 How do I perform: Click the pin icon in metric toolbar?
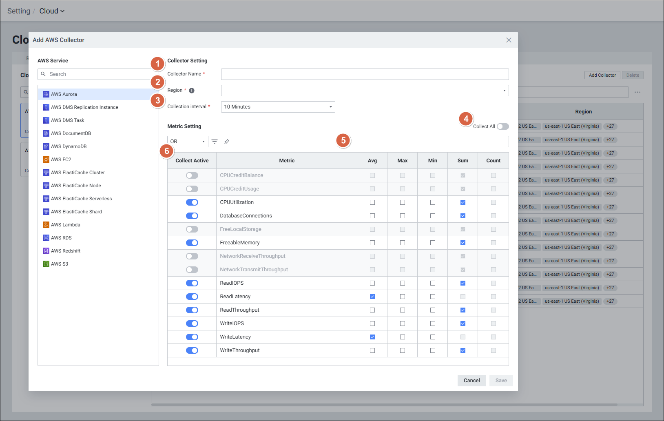point(227,142)
